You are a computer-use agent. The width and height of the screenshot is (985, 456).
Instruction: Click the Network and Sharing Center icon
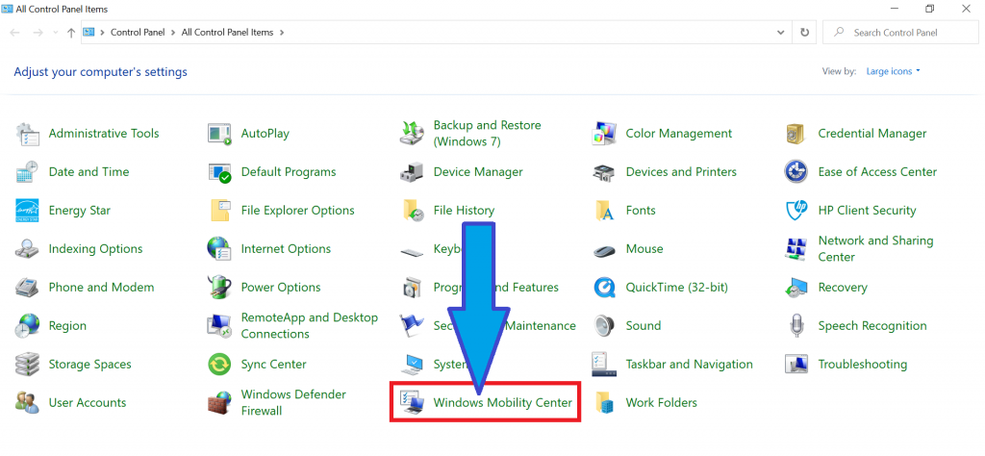(796, 249)
